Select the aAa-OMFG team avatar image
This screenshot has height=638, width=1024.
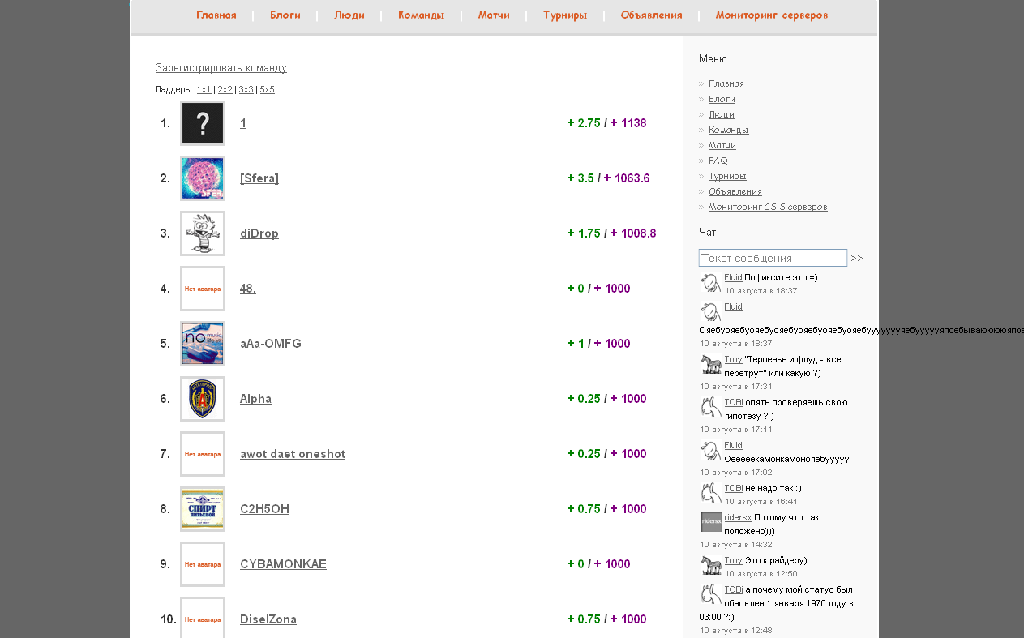tap(203, 344)
